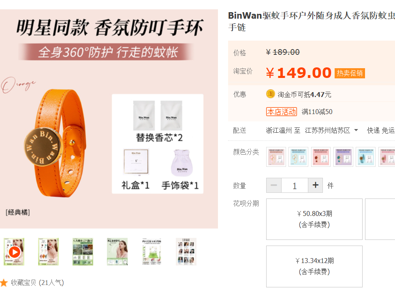Screen dimensions: 395x302
Task: Select the ¥13.34x12期 installment option
Action: 314,266
